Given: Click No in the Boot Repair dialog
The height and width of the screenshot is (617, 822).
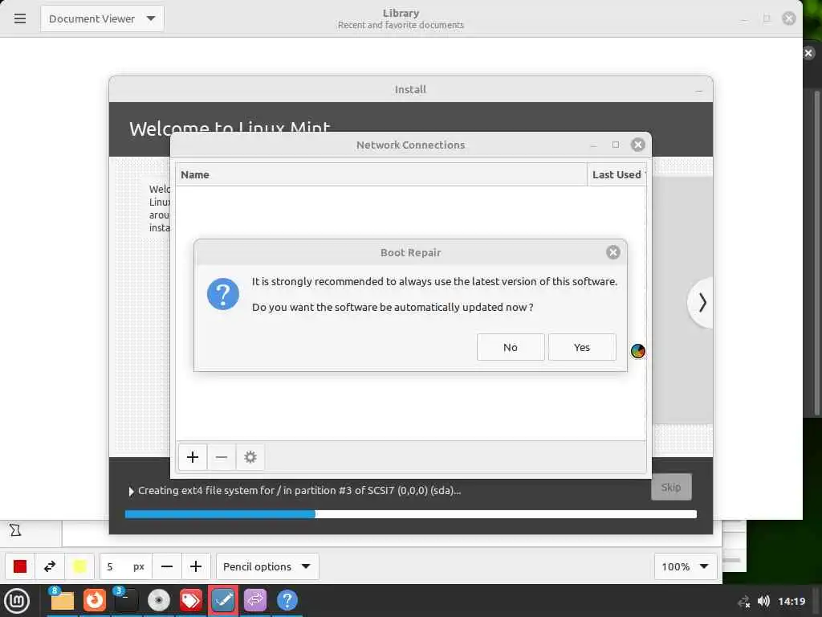Looking at the screenshot, I should click(510, 347).
